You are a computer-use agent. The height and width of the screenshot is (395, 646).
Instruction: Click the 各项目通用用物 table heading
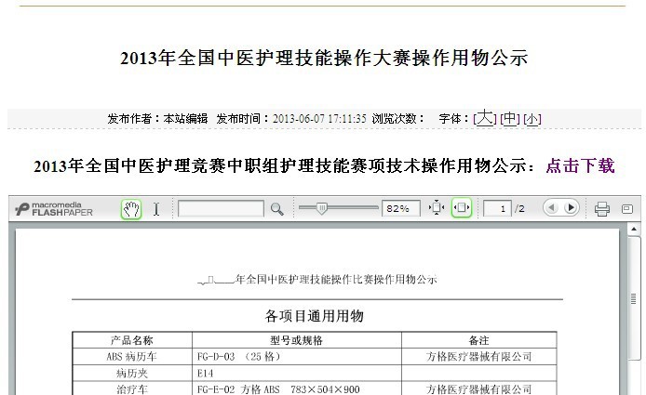pyautogui.click(x=314, y=316)
